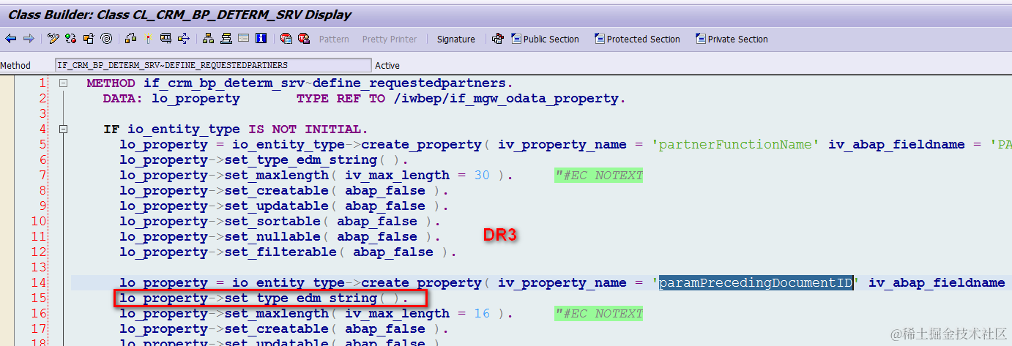Click line number 15 in the gutter
1012x346 pixels.
(39, 298)
